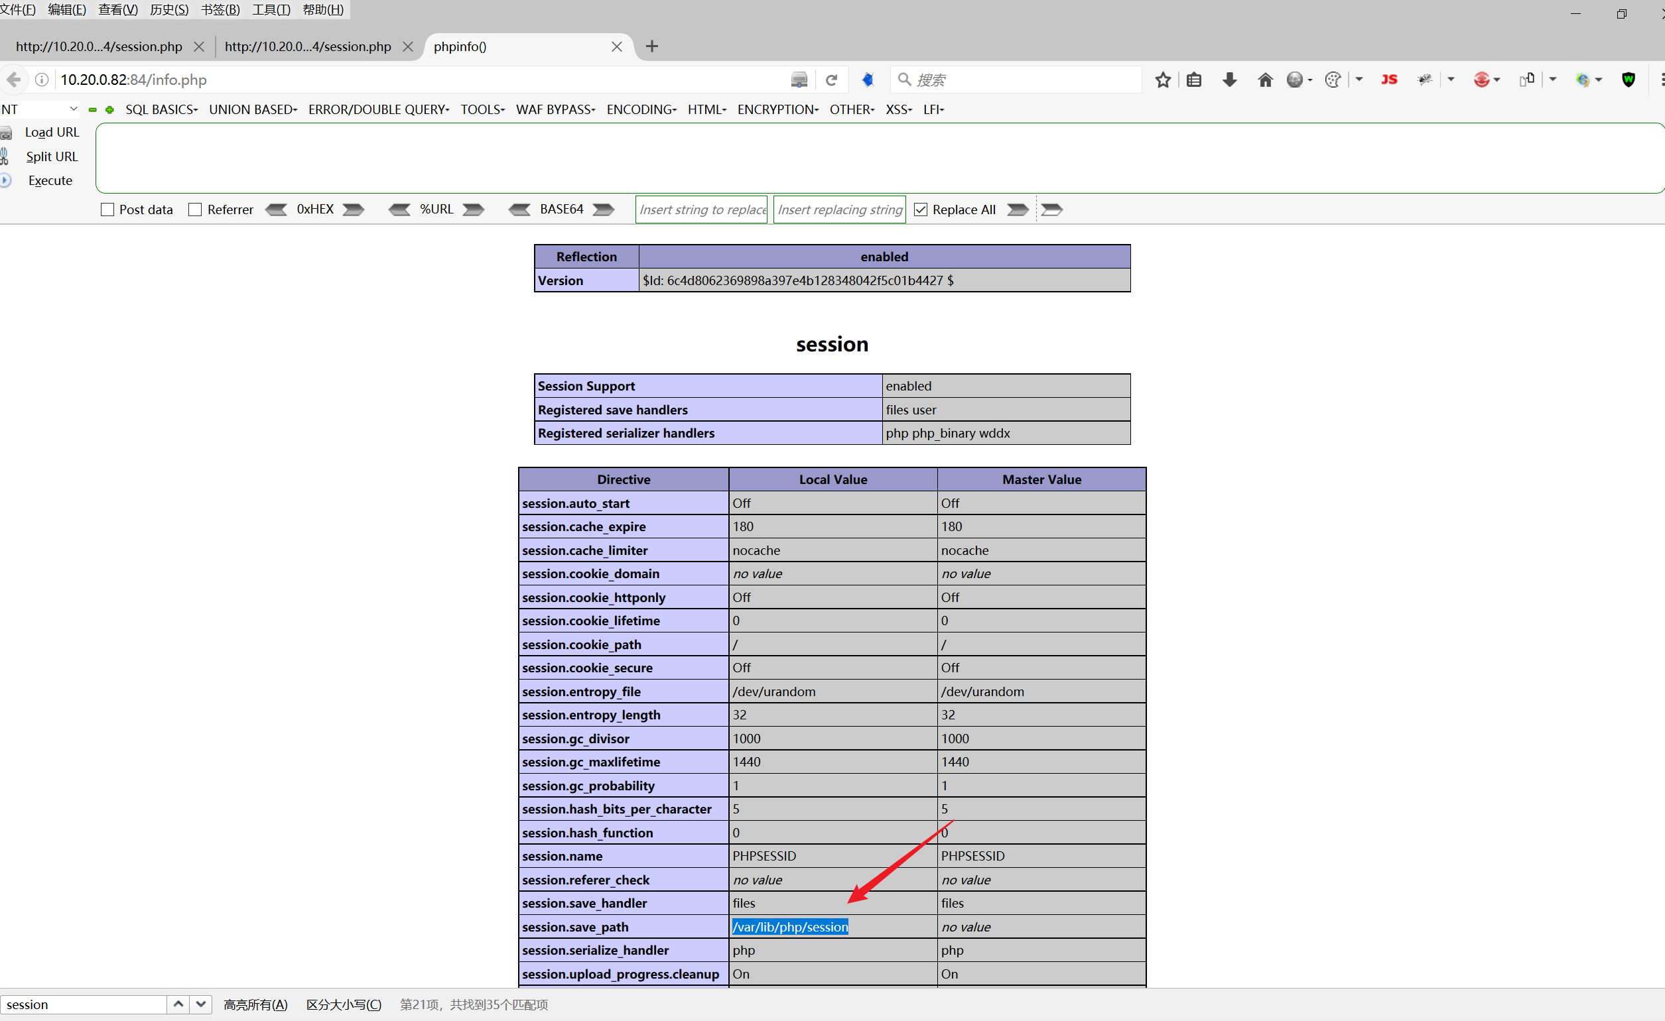The width and height of the screenshot is (1665, 1021).
Task: Click the Insert string to replace field
Action: point(701,210)
